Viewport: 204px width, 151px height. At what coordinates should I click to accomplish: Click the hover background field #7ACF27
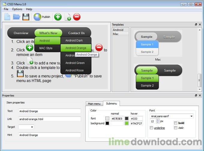[x=136, y=123]
